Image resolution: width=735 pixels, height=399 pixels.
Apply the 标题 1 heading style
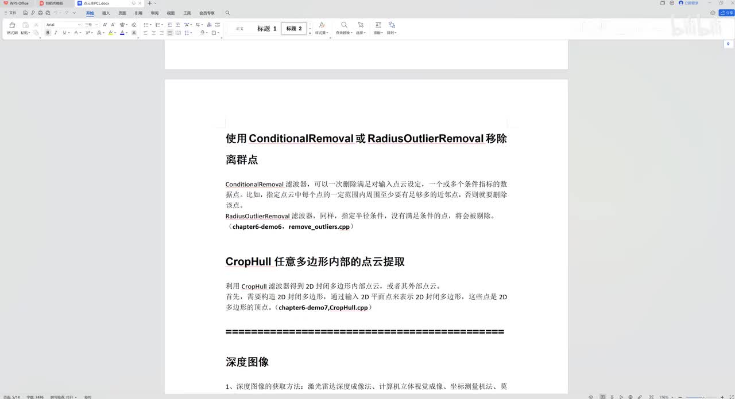pos(267,28)
